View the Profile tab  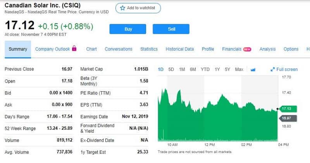pos(208,49)
